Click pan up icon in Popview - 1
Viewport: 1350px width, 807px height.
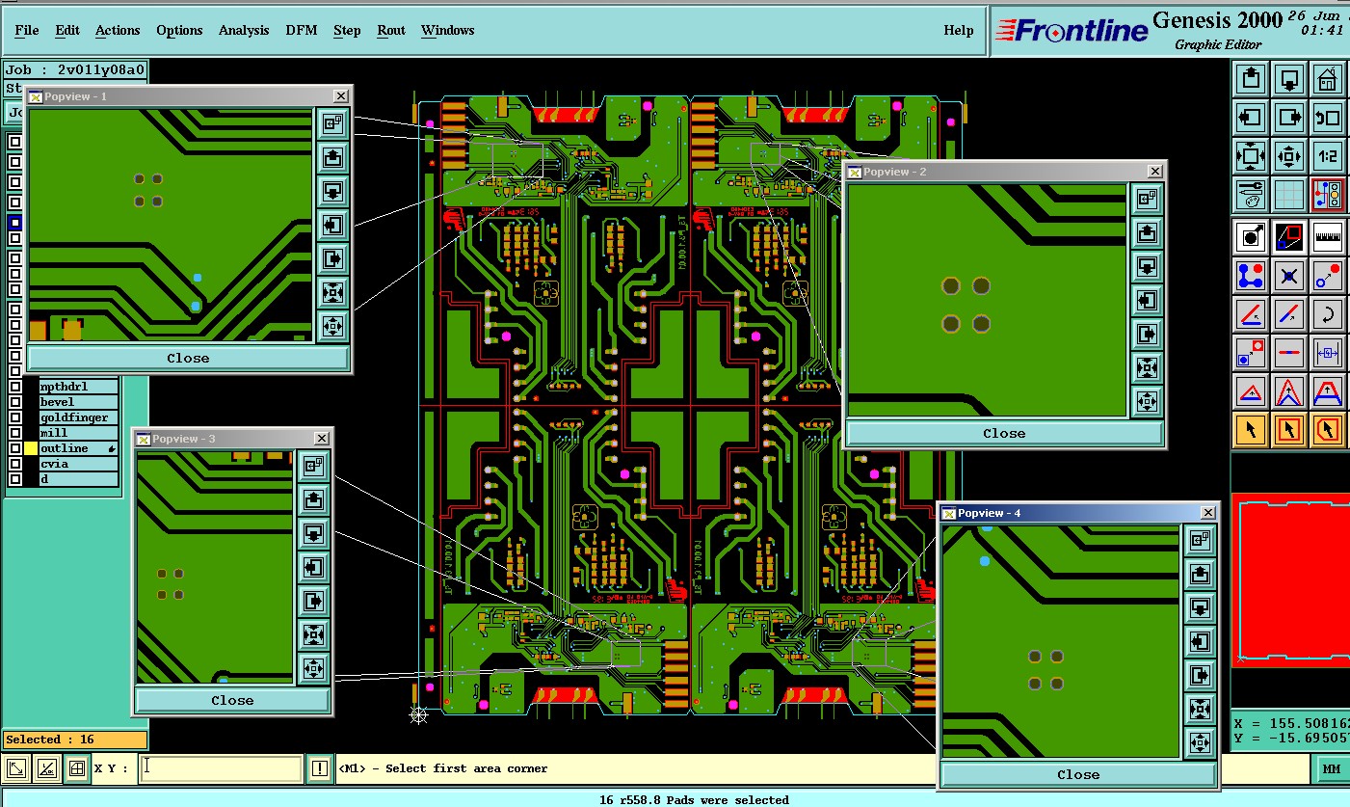[x=332, y=157]
